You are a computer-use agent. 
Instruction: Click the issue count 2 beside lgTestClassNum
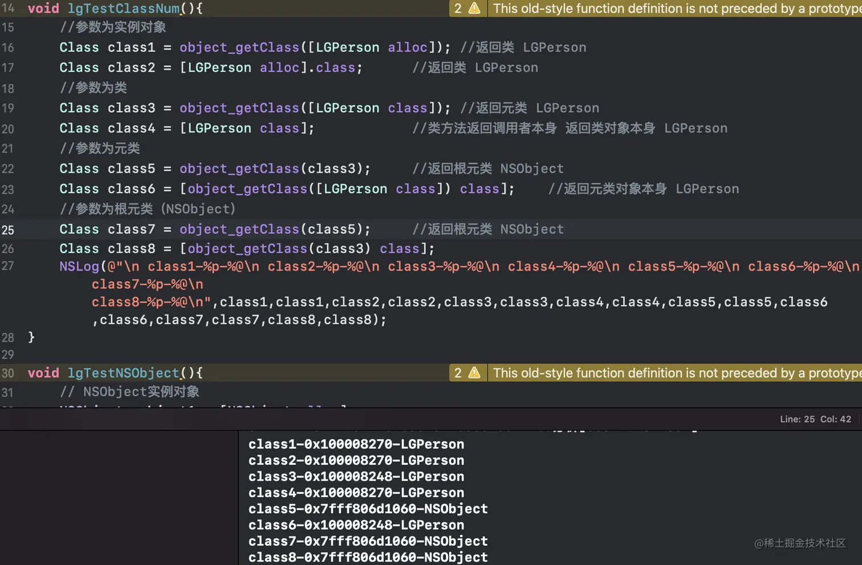coord(458,9)
